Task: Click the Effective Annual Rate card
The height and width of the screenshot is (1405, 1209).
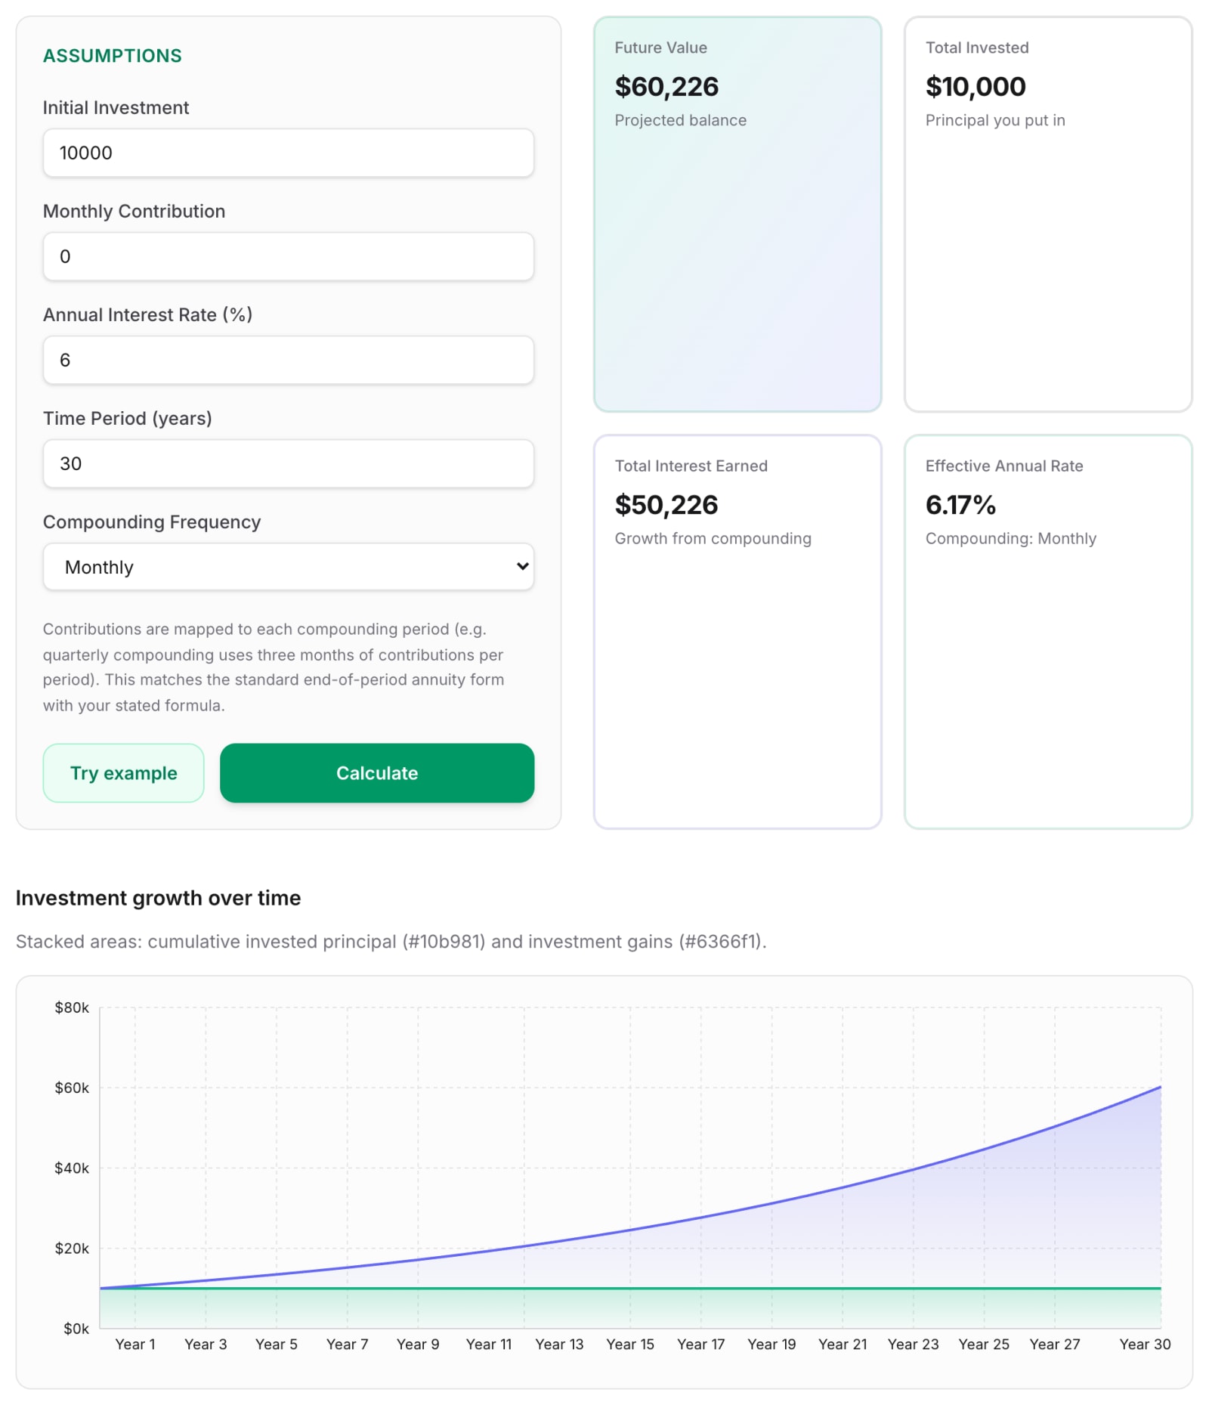Action: 1048,632
